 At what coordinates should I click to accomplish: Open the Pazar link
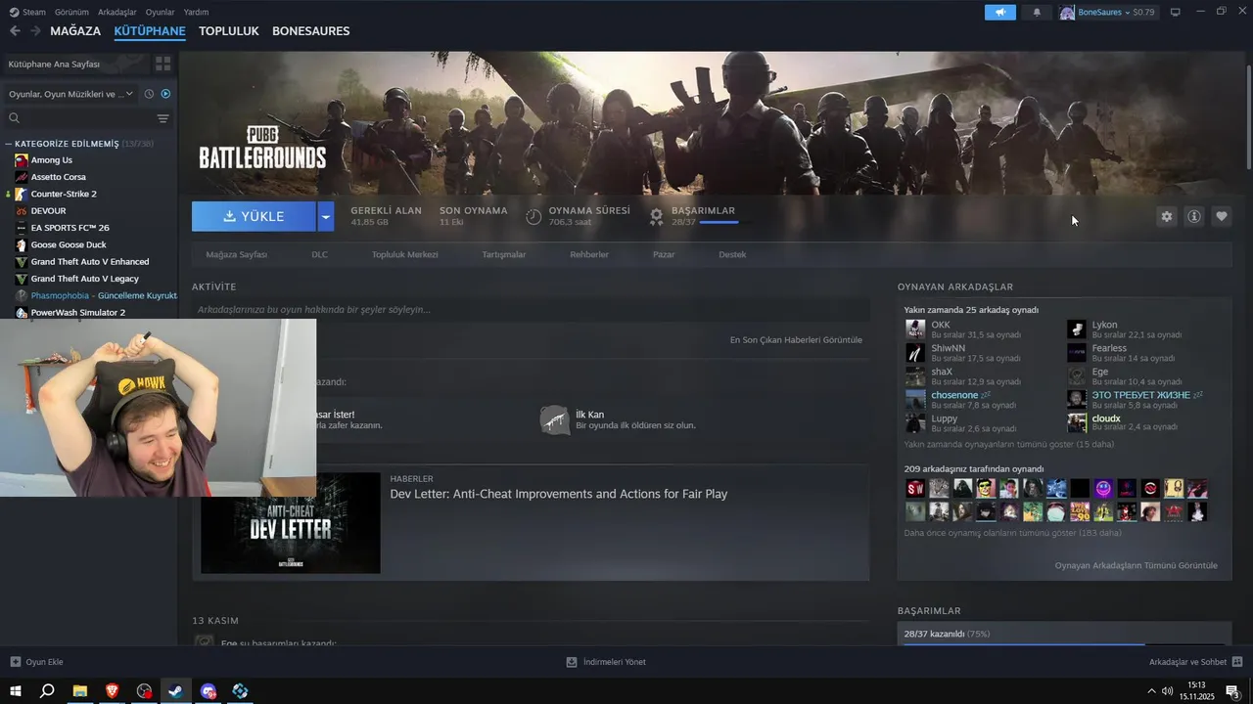[x=664, y=254]
